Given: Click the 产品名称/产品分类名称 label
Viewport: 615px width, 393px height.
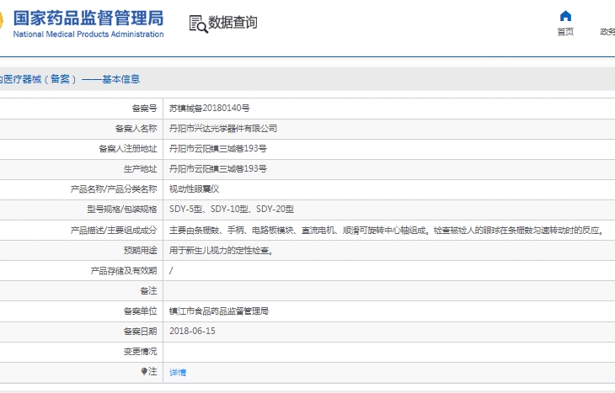Looking at the screenshot, I should [114, 189].
